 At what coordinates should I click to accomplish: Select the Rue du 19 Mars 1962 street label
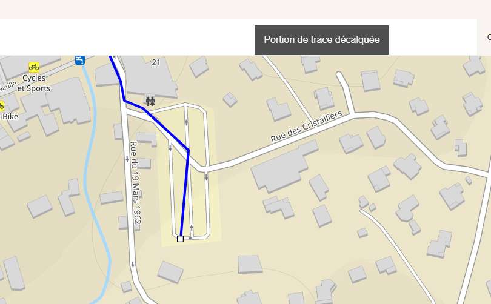click(x=136, y=183)
